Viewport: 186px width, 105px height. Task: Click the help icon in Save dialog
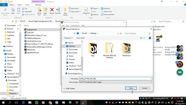pos(150,38)
